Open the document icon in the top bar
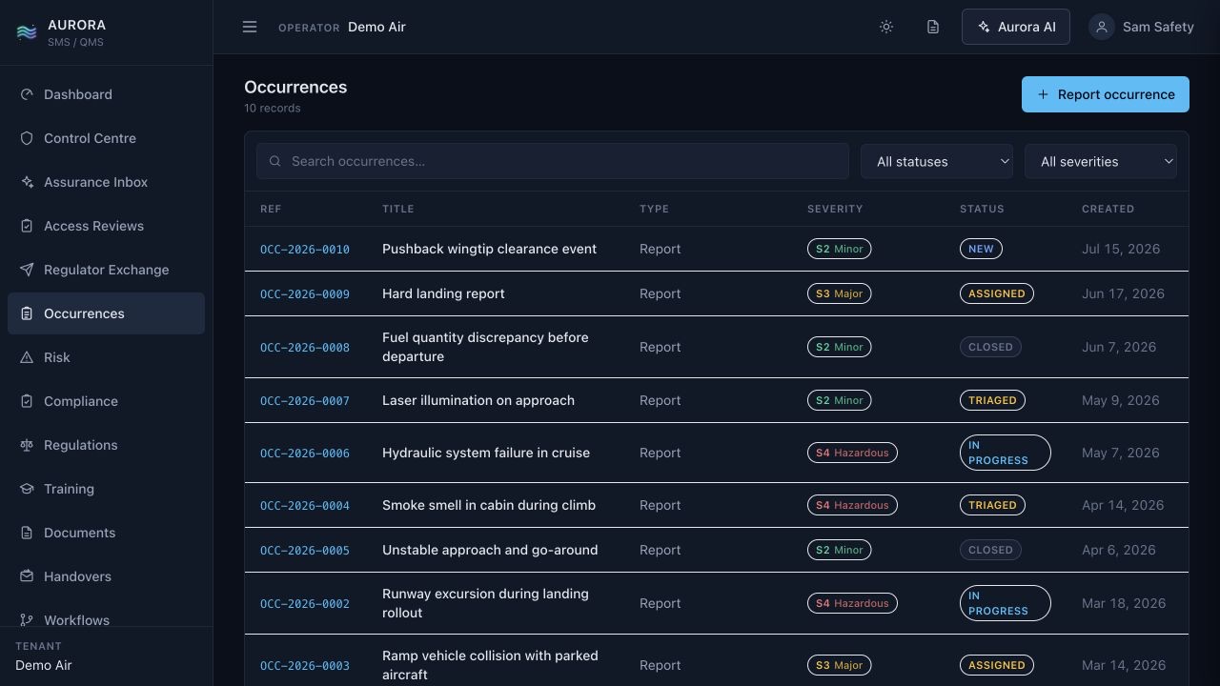Viewport: 1220px width, 686px height. click(x=933, y=27)
